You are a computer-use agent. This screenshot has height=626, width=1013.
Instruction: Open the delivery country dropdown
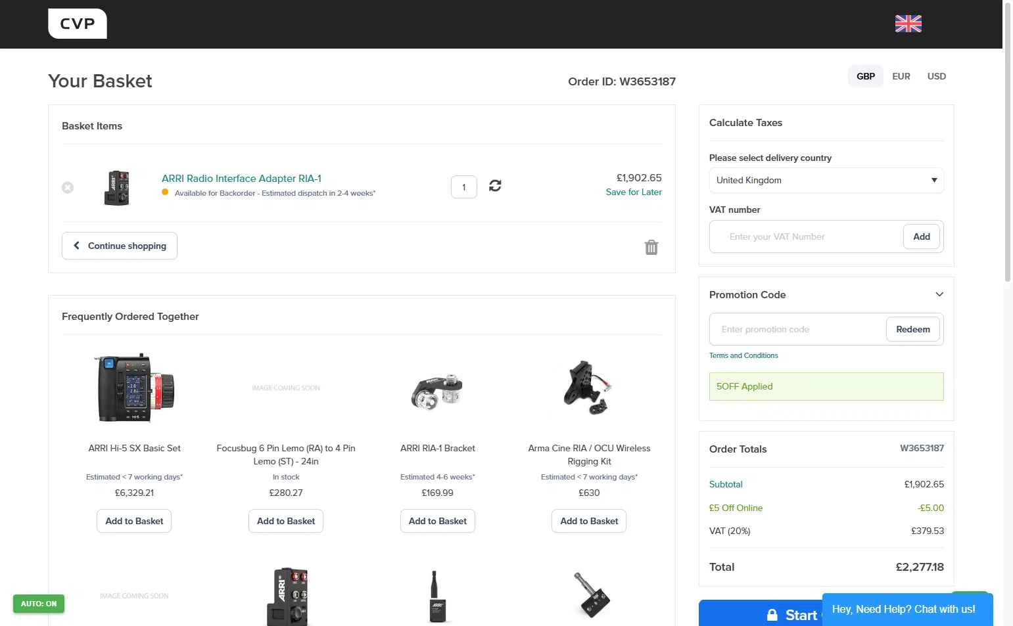coord(826,180)
